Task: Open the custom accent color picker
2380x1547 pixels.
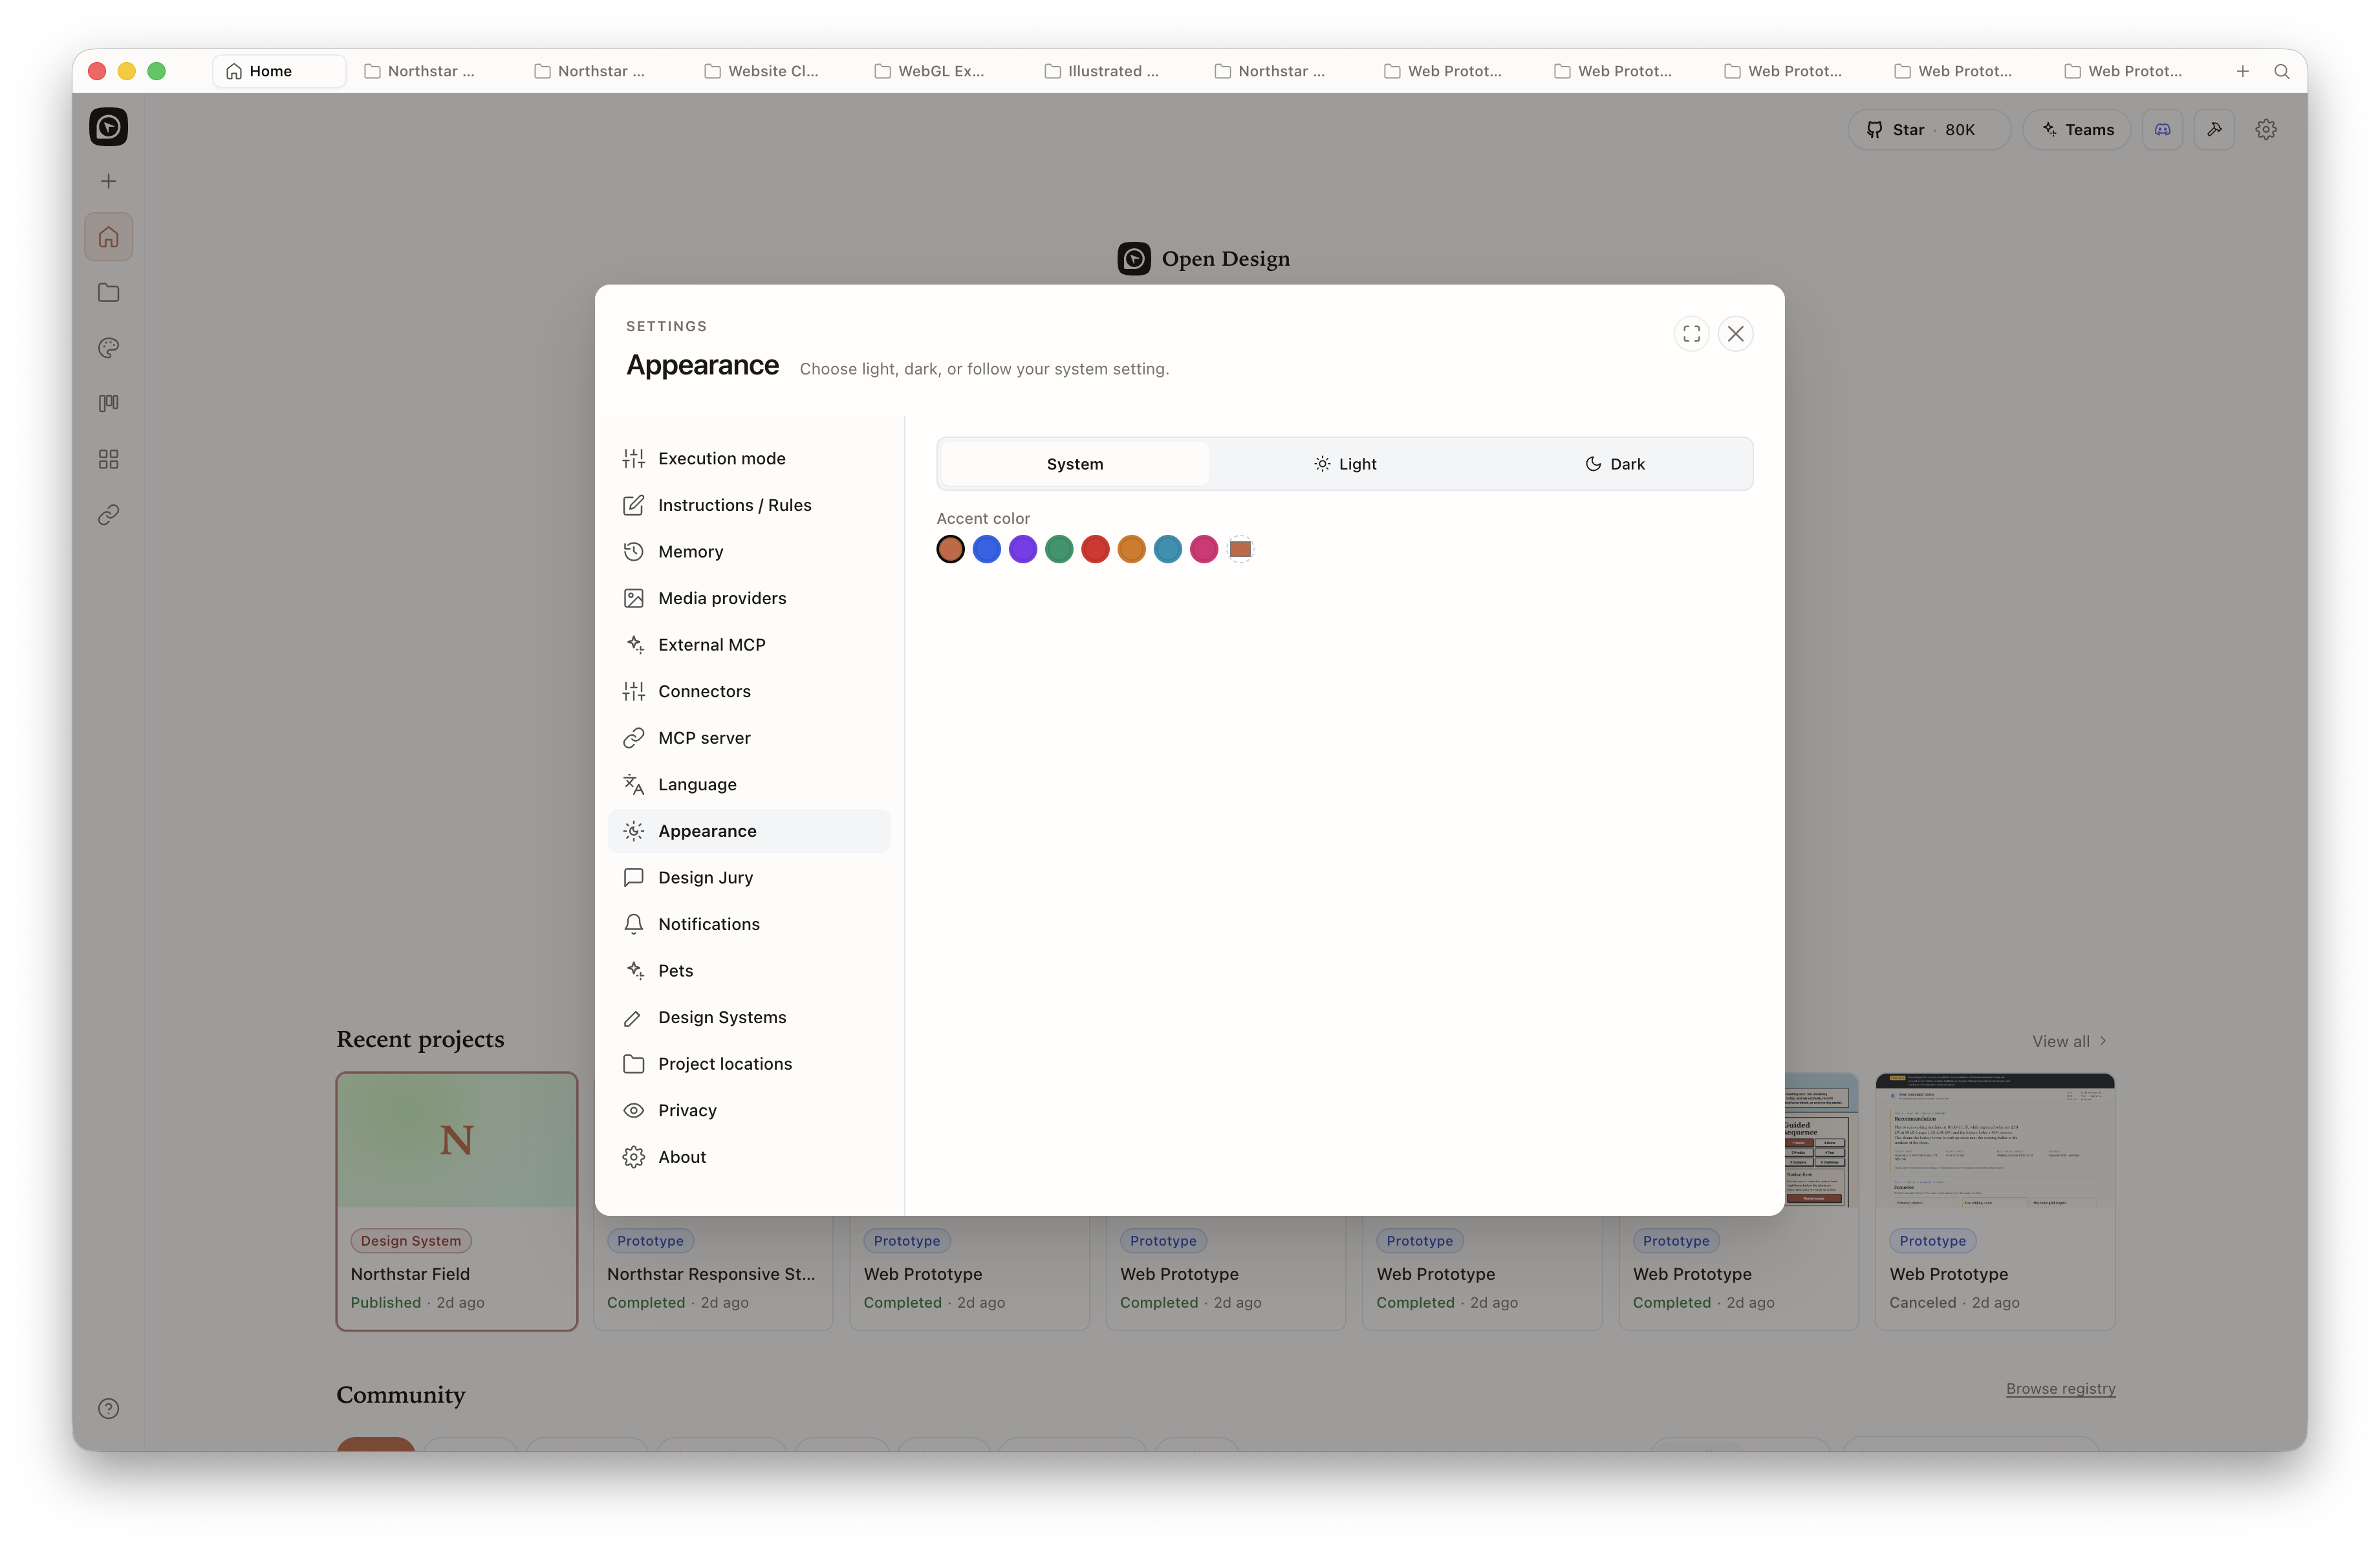Action: coord(1240,549)
